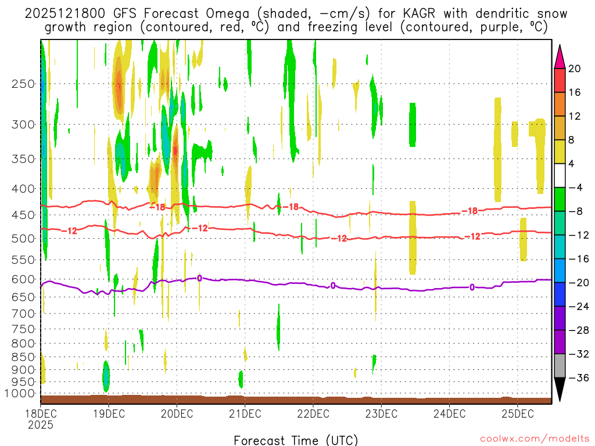Image resolution: width=595 pixels, height=446 pixels.
Task: Click the 650 pressure level label
Action: click(x=23, y=297)
